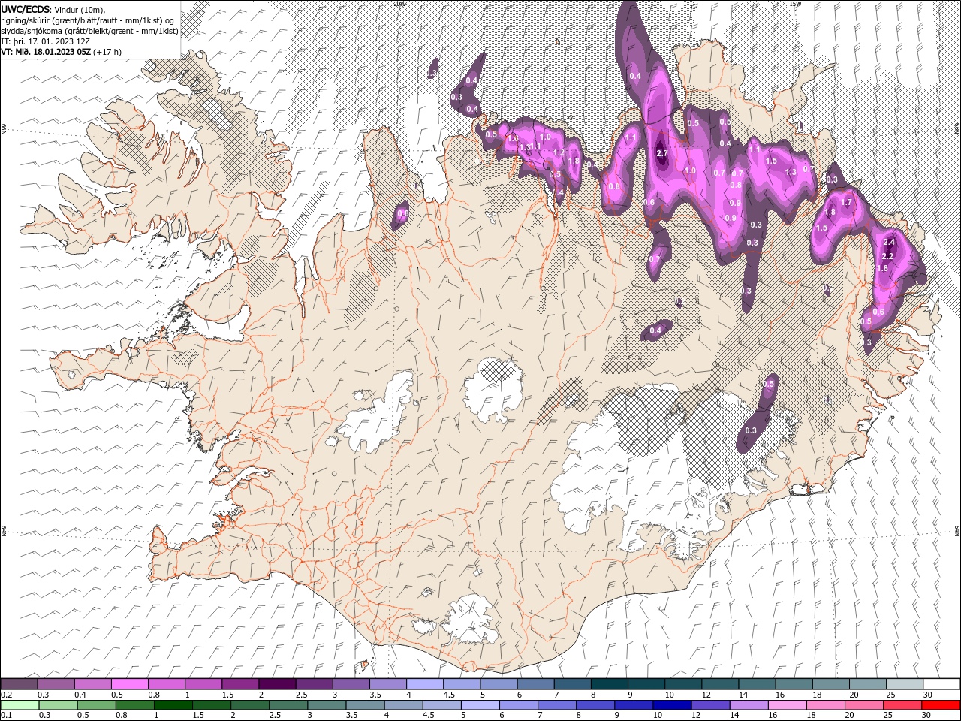Pick the dark teal upper swatch labeled 8

[x=610, y=683]
